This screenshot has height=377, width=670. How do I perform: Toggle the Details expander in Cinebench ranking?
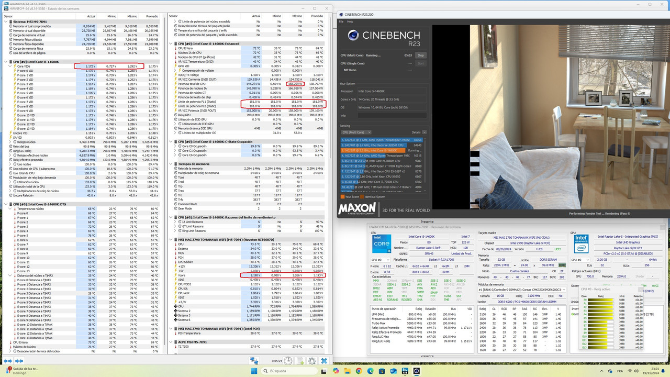(424, 132)
